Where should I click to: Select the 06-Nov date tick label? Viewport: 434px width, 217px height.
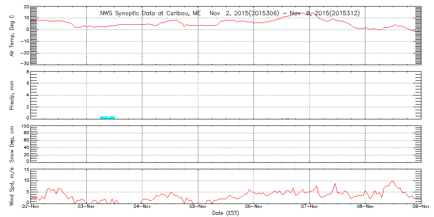tap(254, 207)
